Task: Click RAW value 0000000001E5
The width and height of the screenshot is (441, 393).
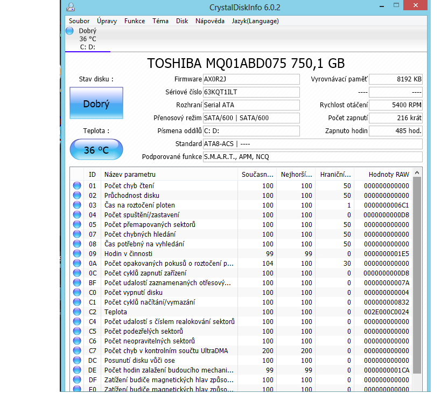Action: [387, 254]
